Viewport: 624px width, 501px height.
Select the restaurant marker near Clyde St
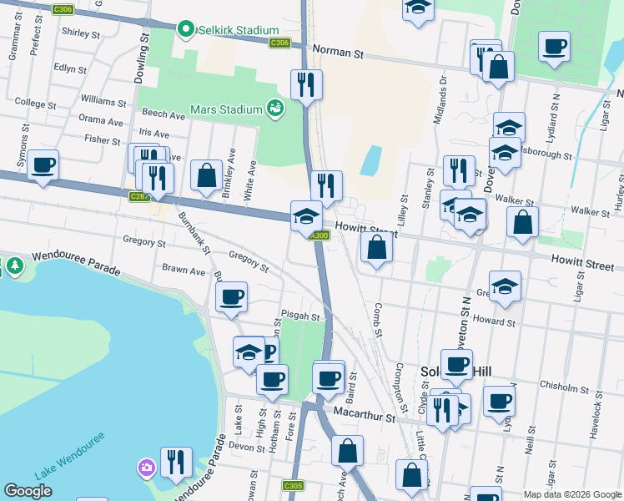tap(442, 413)
